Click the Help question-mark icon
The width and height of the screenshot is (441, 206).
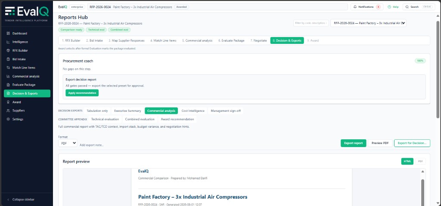389,7
